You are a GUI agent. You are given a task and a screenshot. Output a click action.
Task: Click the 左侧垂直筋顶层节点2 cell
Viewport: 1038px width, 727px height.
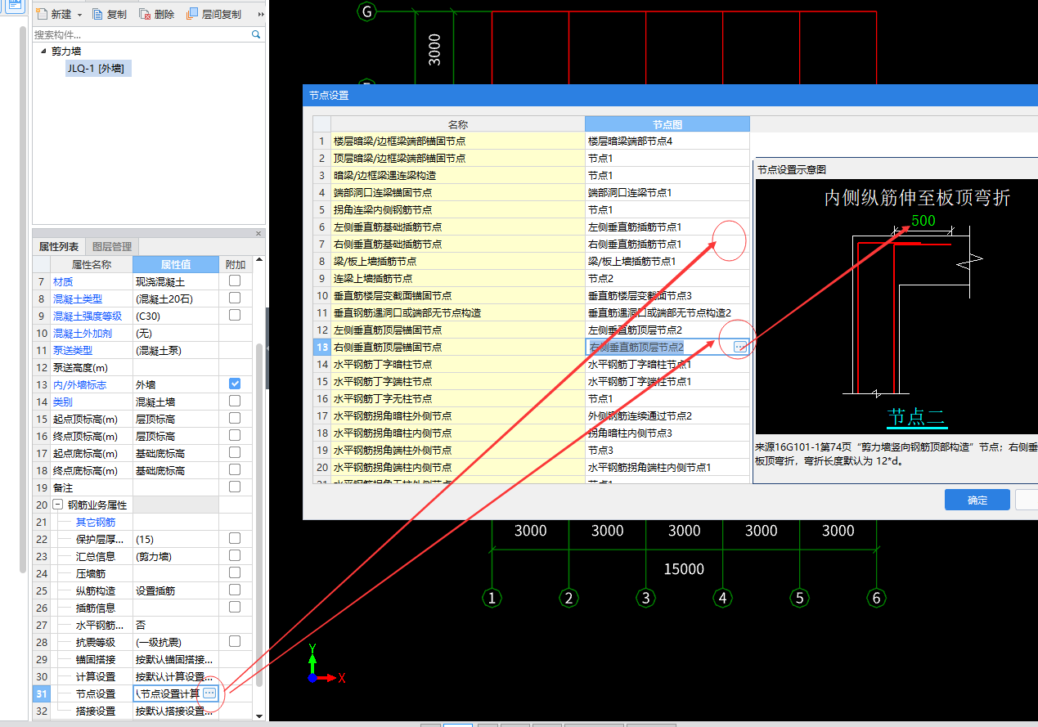tap(667, 330)
